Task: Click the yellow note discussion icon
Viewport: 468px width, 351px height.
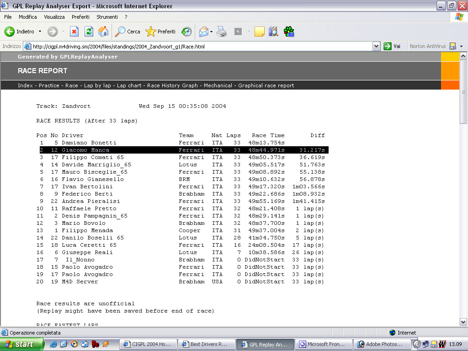Action: pyautogui.click(x=260, y=32)
